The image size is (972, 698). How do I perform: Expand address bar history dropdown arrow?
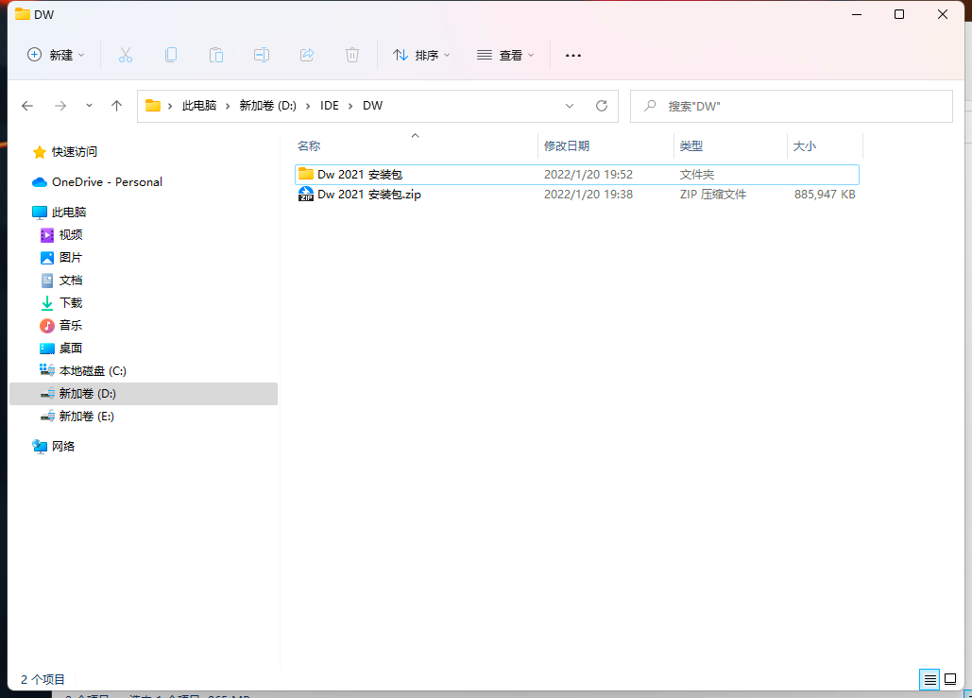[569, 106]
